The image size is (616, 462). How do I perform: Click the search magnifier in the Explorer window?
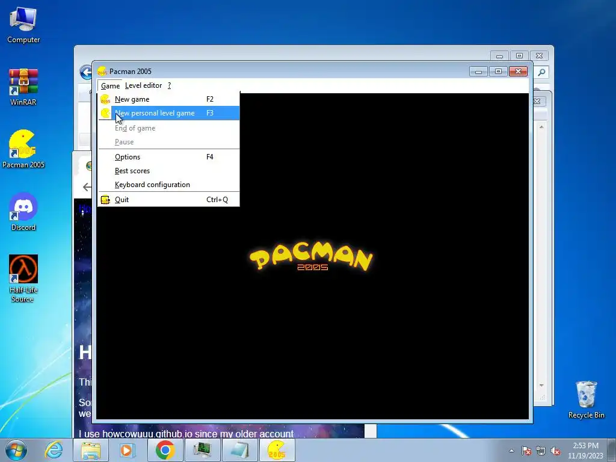(x=541, y=72)
